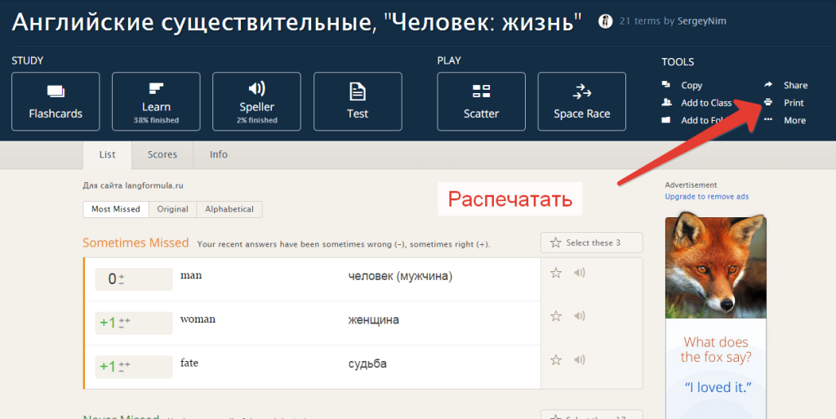Click the 'Select these 3' button
Screen dimensions: 836x419
[x=592, y=243]
